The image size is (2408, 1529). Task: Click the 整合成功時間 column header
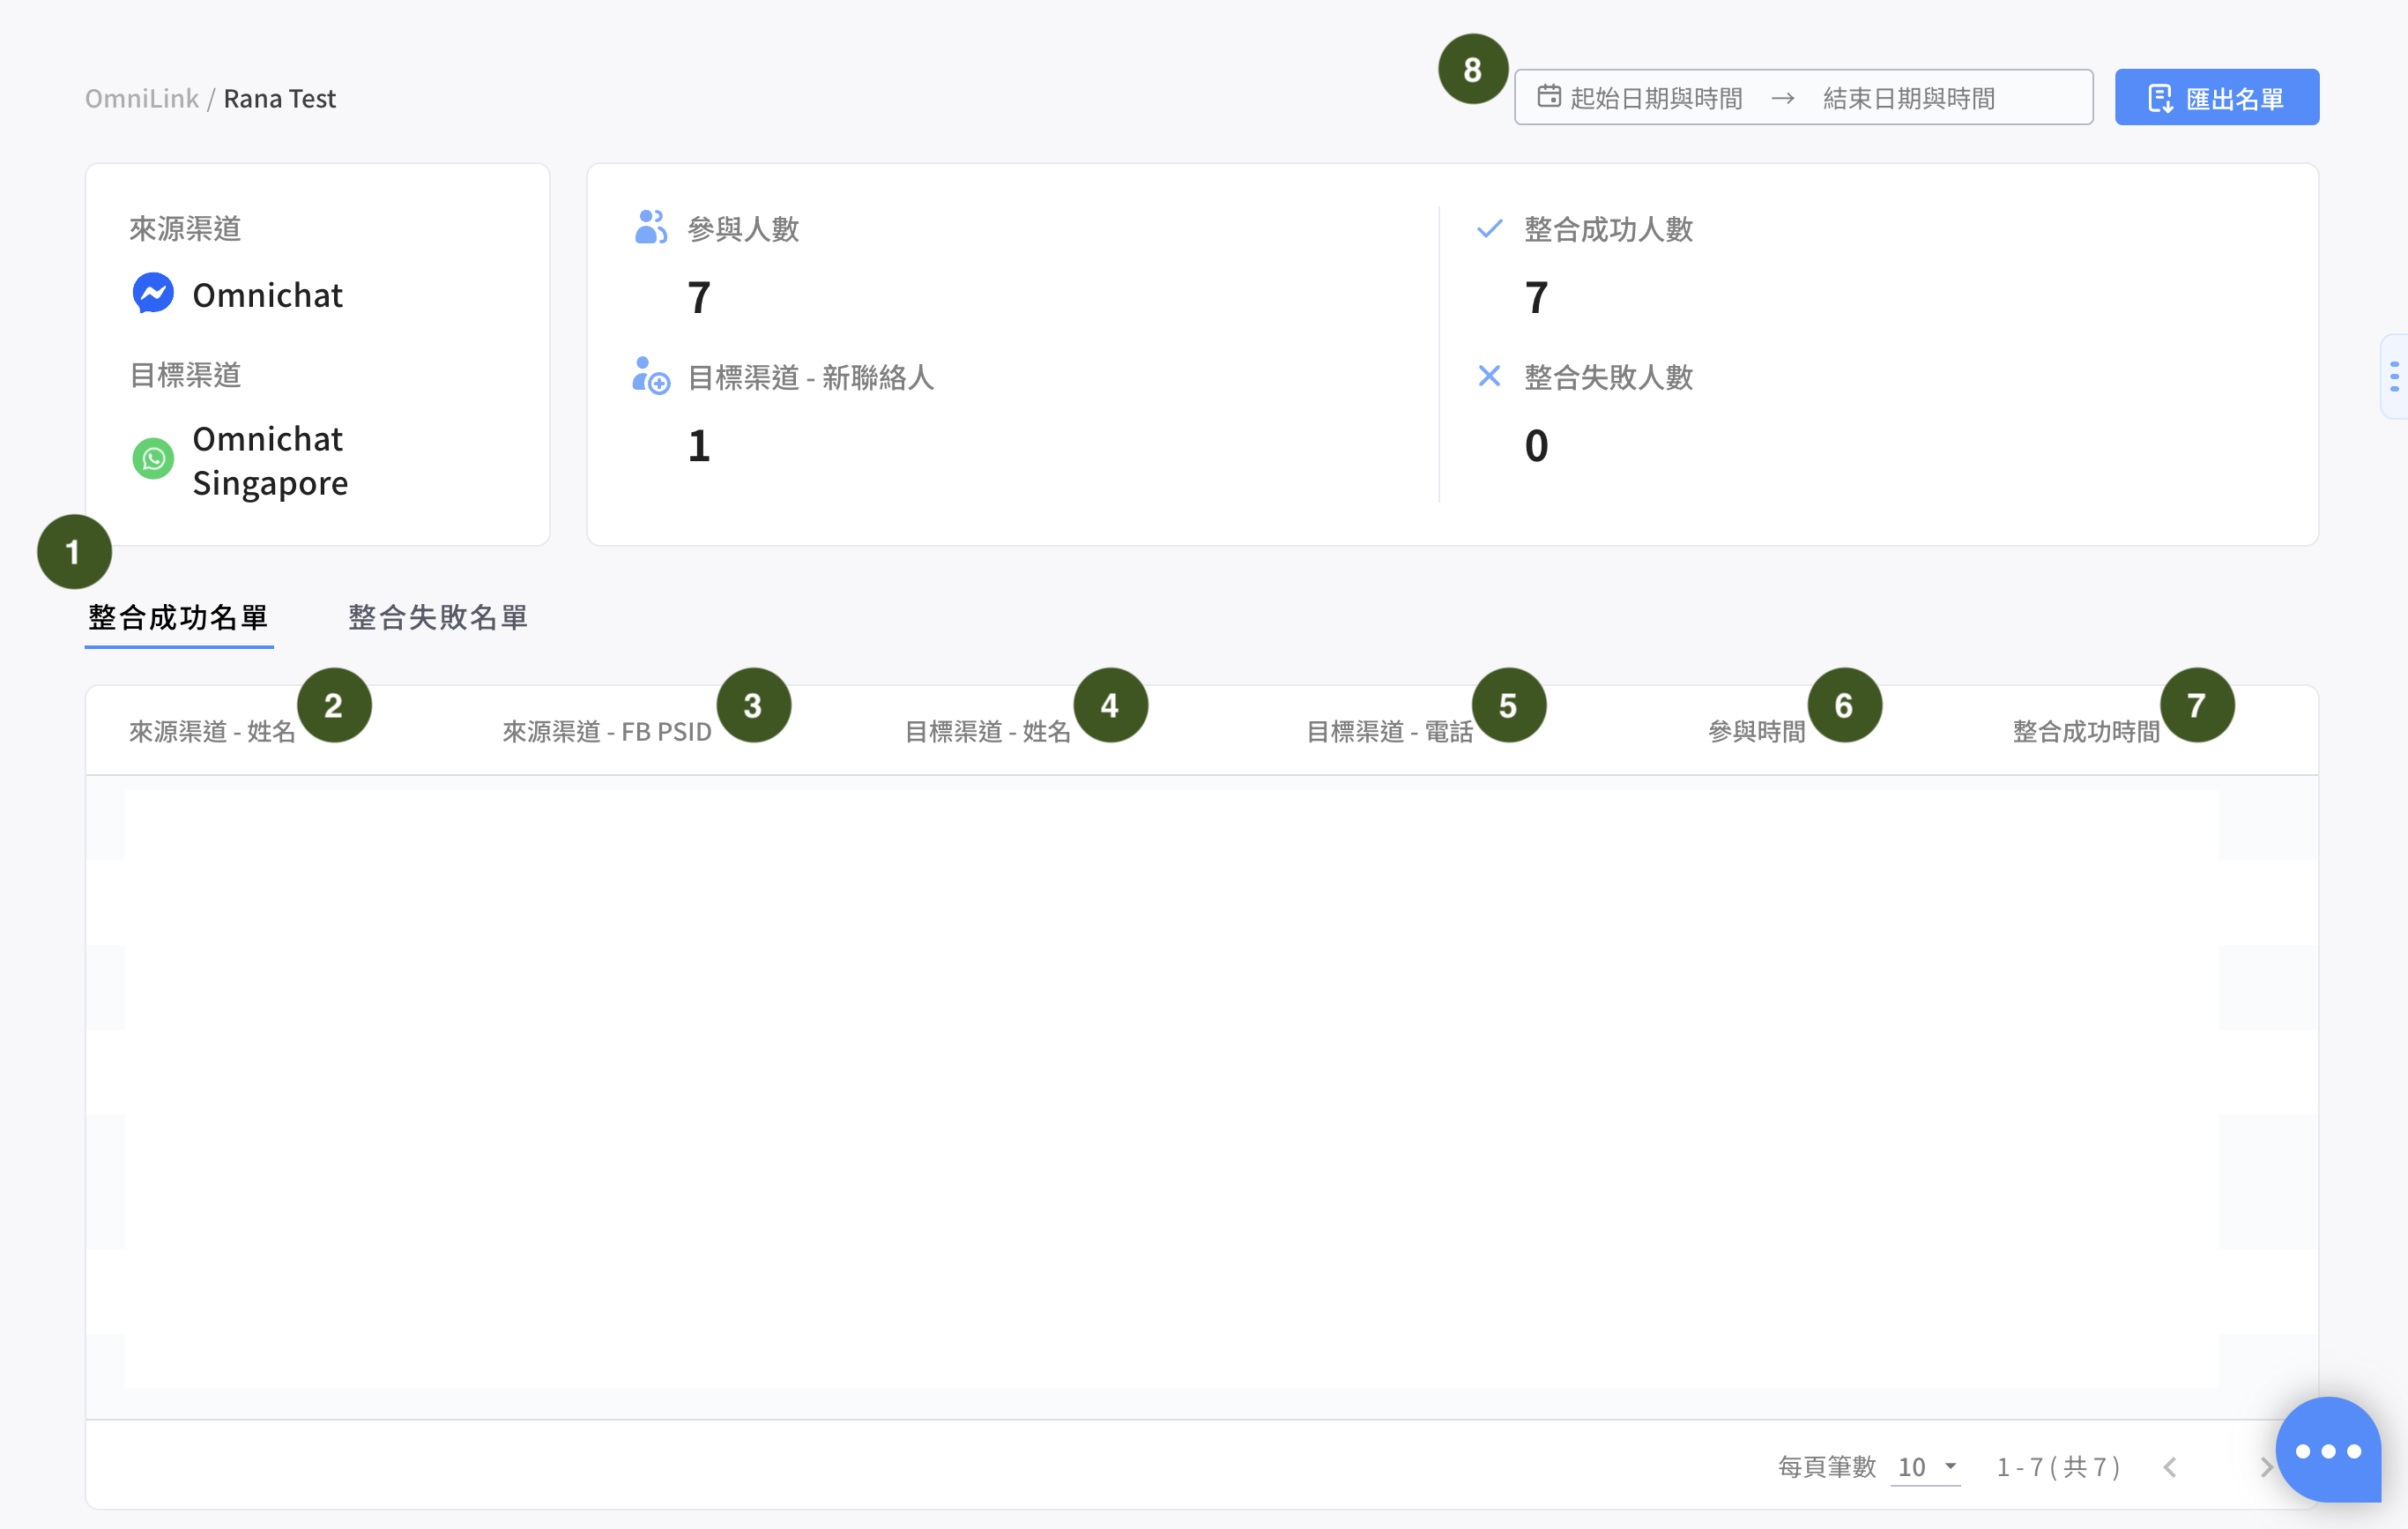pos(2086,732)
